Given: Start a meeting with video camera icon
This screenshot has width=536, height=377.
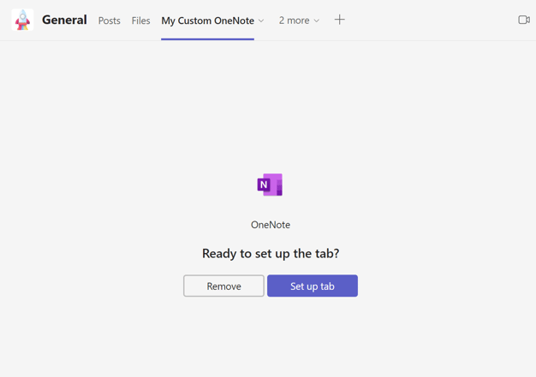Looking at the screenshot, I should coord(523,20).
